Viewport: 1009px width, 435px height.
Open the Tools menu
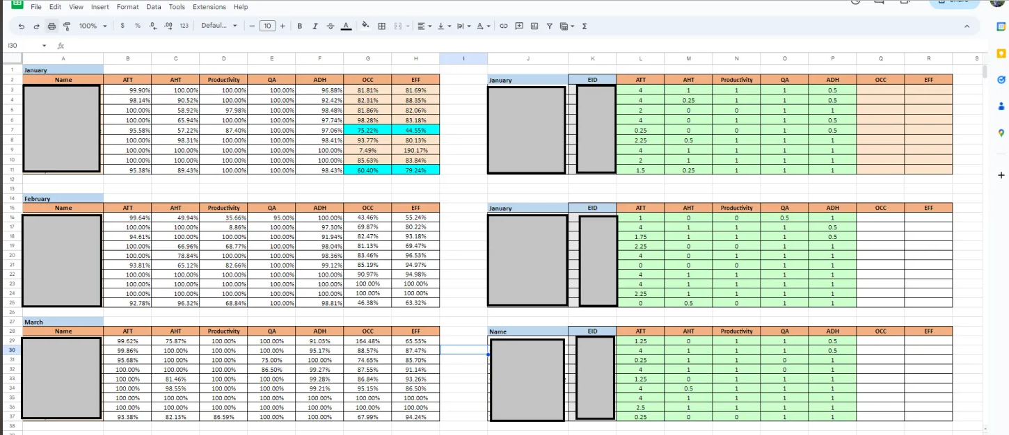click(x=177, y=6)
